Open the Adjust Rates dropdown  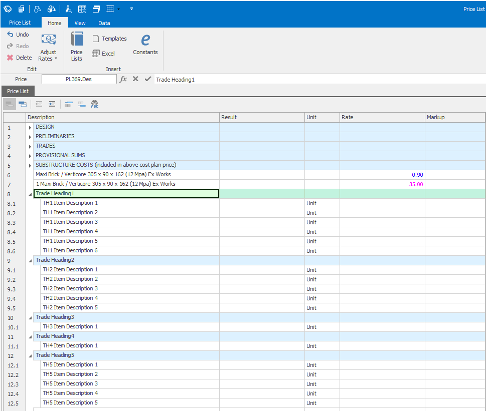point(56,59)
